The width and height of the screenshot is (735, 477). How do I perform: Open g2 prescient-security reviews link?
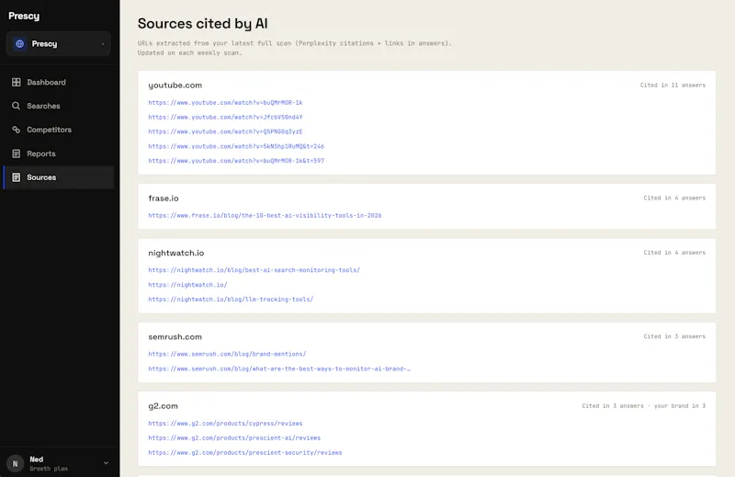pyautogui.click(x=245, y=452)
